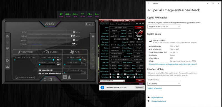This screenshot has height=107, width=222.
Task: Open display adapter properties link
Action: (173, 64)
